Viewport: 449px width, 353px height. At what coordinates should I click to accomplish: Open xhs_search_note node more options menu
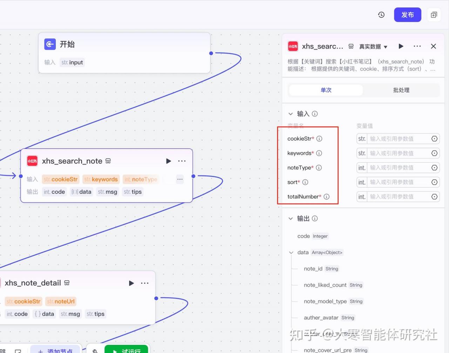[x=182, y=161]
